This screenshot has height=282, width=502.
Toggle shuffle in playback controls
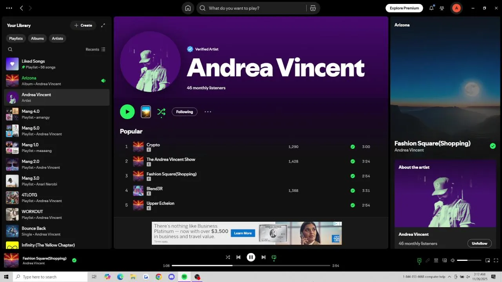click(228, 257)
